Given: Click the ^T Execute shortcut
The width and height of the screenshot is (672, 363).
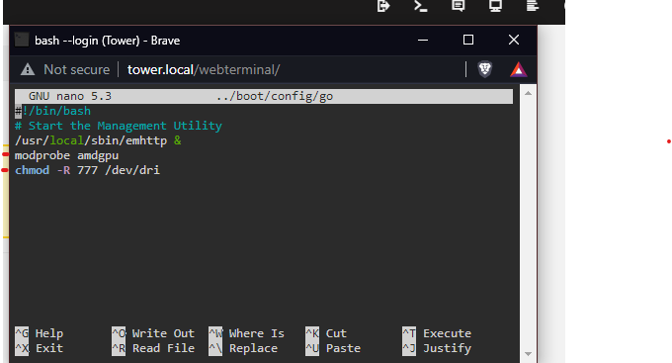Looking at the screenshot, I should [437, 333].
